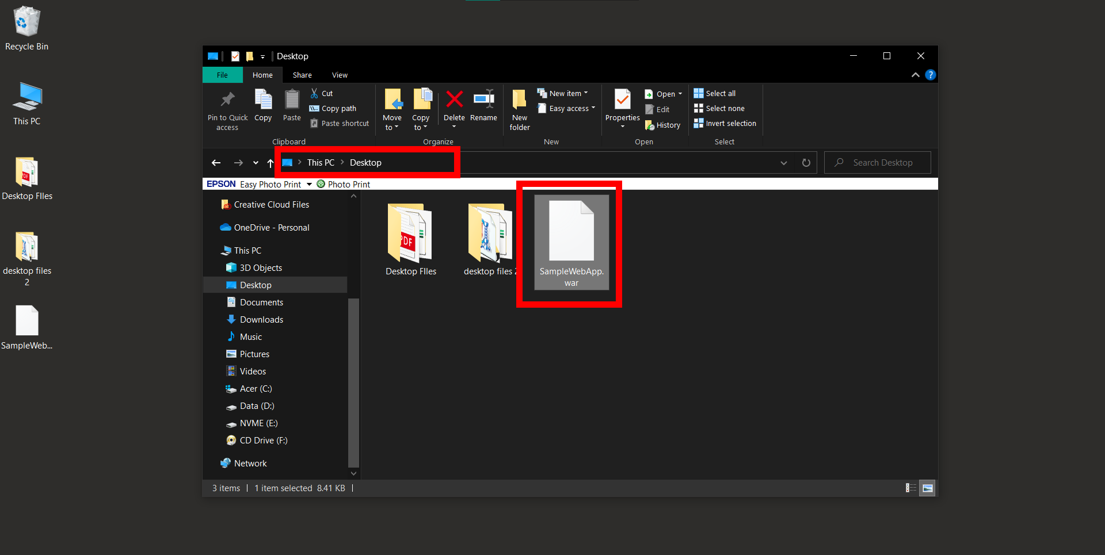Switch to details view in the status bar
Screen dimensions: 1105x555
tap(911, 488)
